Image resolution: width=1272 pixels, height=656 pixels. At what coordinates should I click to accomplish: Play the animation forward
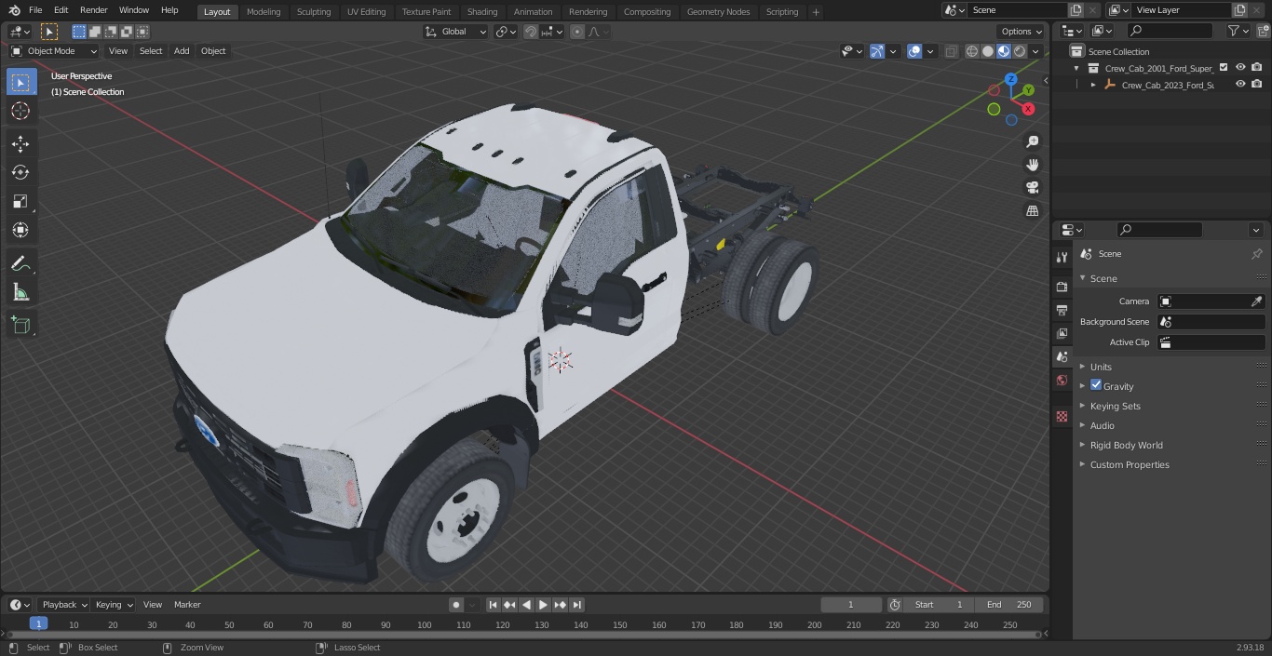point(543,605)
